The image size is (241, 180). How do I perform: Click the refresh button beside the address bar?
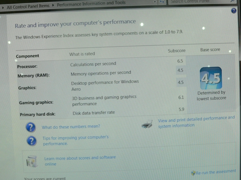tap(162, 2)
